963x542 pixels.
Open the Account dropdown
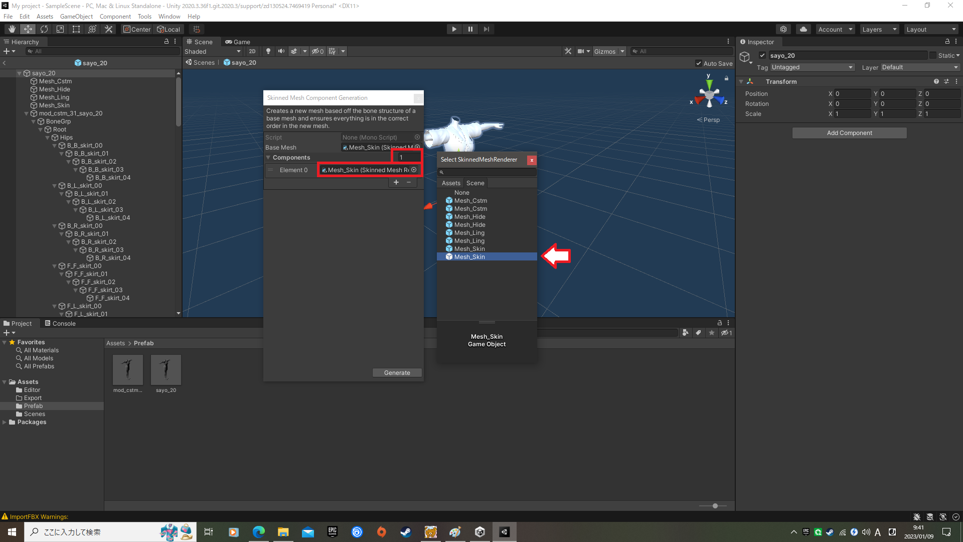coord(835,29)
